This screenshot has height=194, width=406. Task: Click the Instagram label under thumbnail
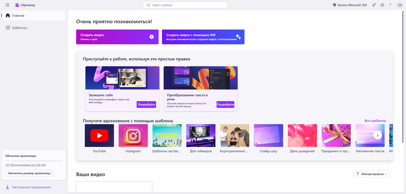133,151
